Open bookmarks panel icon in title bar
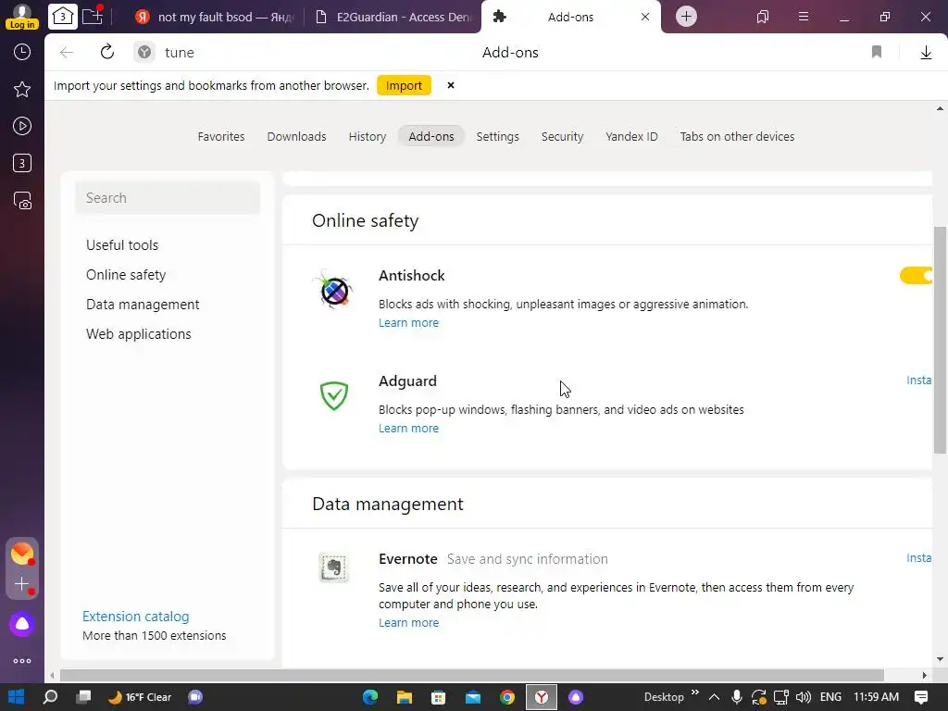 click(x=763, y=17)
